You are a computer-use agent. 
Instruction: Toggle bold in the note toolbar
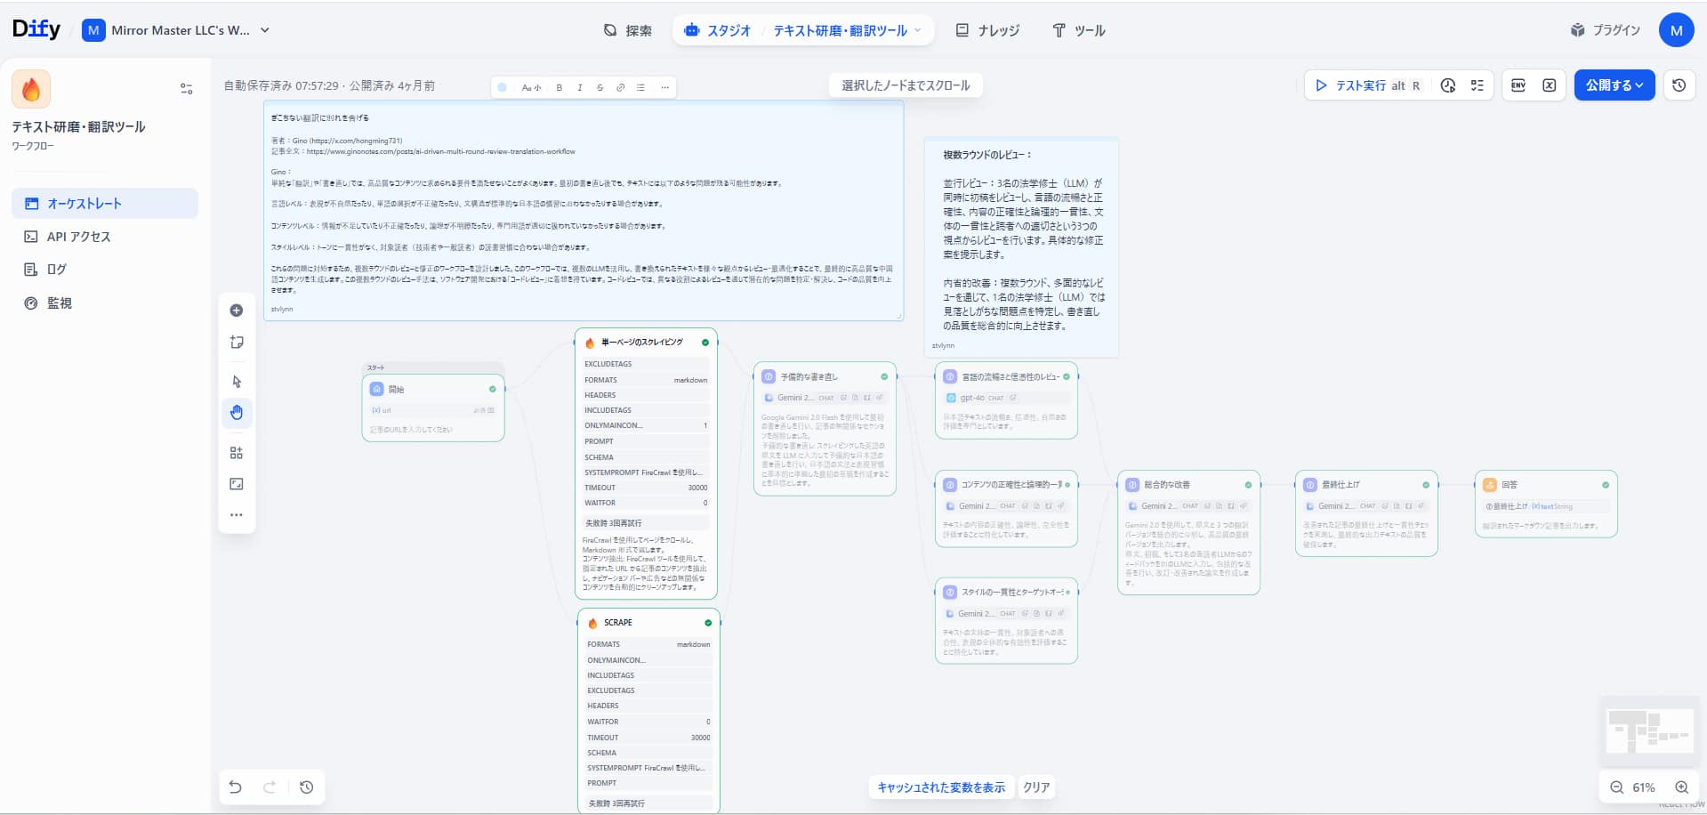point(559,87)
